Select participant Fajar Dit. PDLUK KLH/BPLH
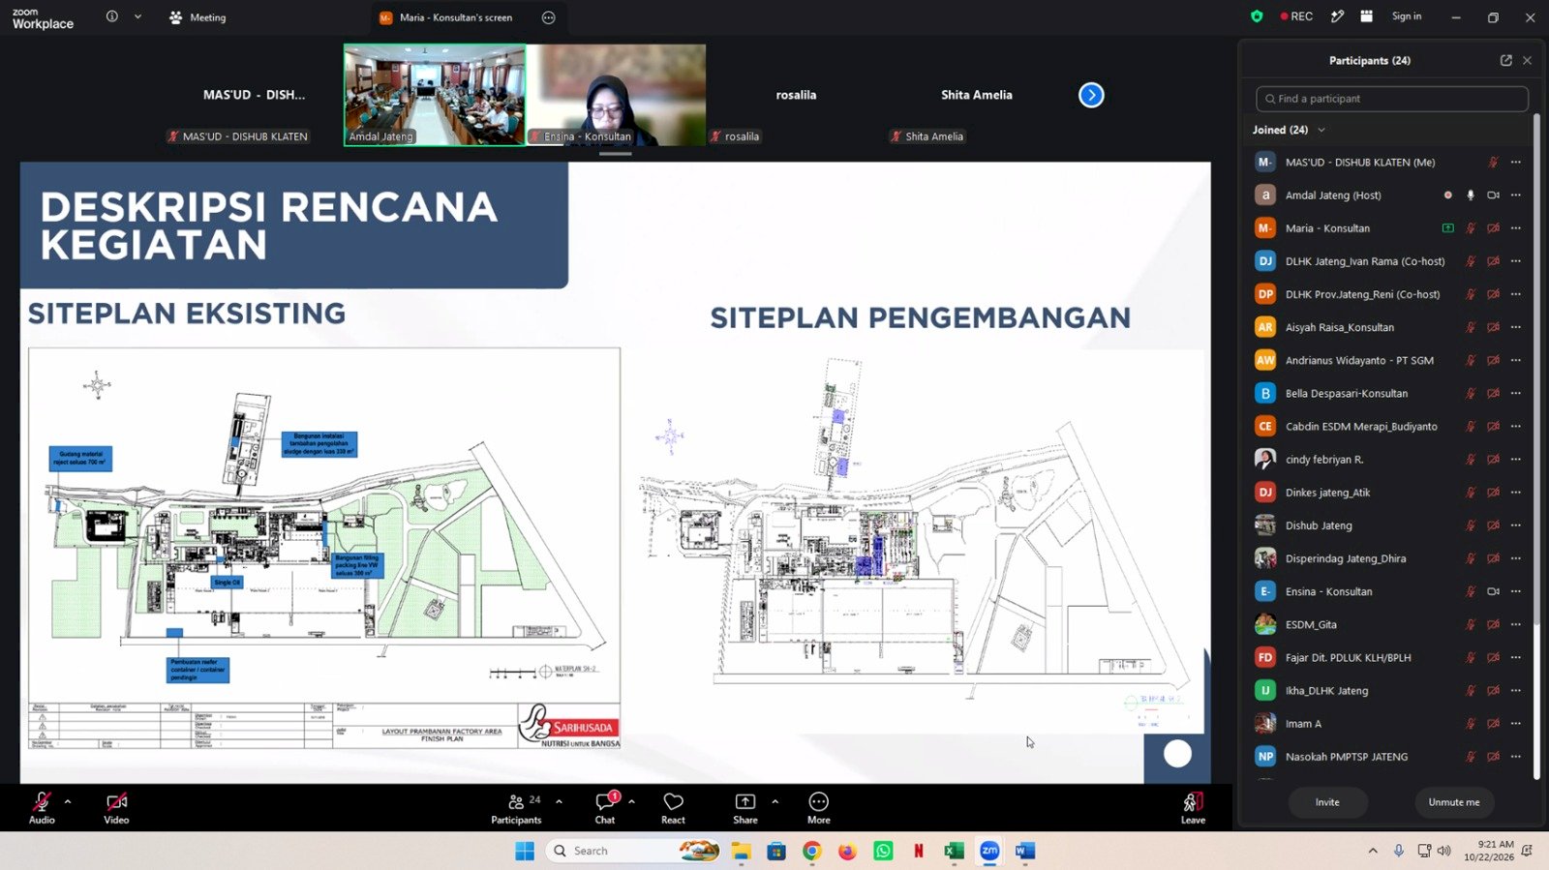Screen dimensions: 1549x870 click(x=1389, y=657)
